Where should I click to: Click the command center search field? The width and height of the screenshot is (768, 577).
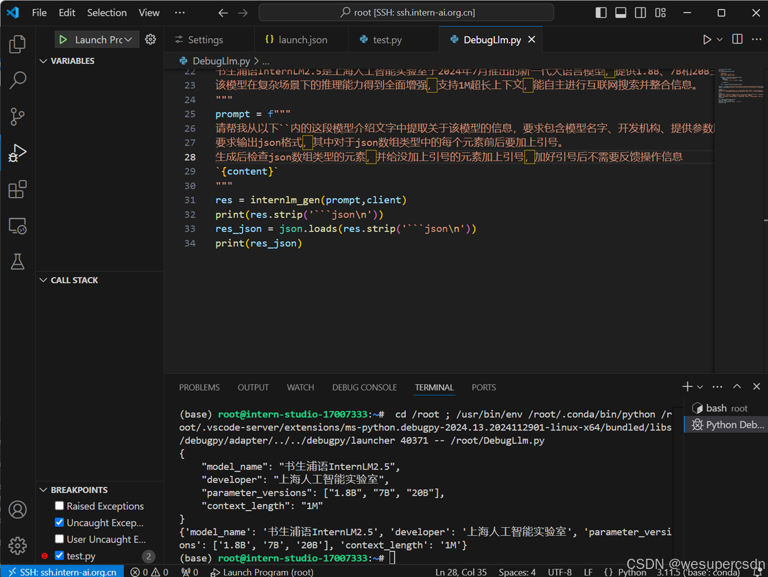pos(406,13)
